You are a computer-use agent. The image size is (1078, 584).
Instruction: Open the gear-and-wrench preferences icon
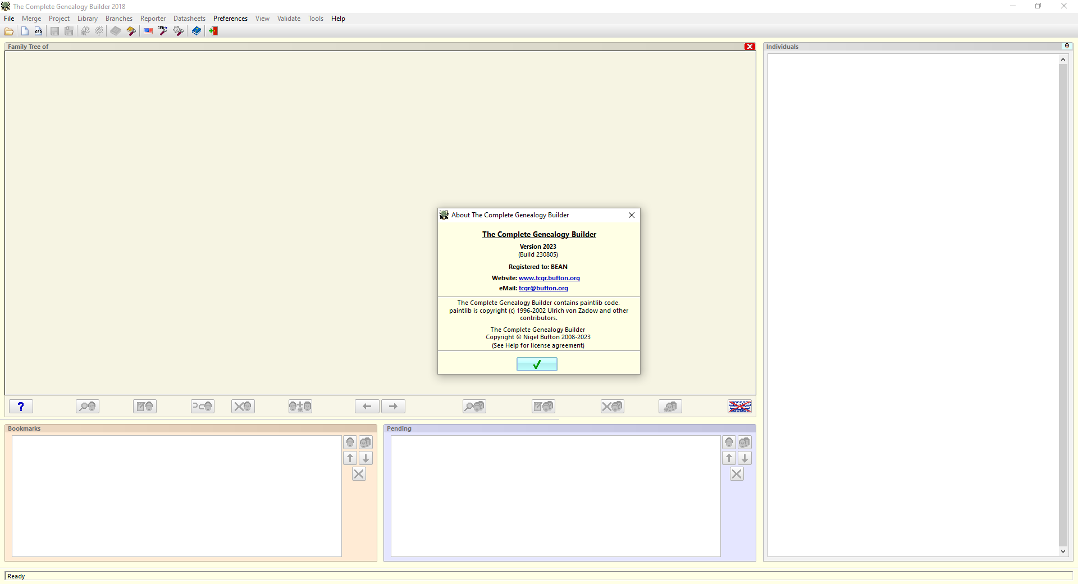point(179,31)
